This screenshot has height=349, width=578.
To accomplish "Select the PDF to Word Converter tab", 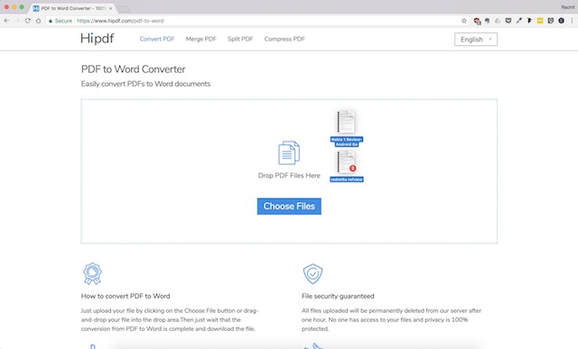I will click(x=72, y=8).
